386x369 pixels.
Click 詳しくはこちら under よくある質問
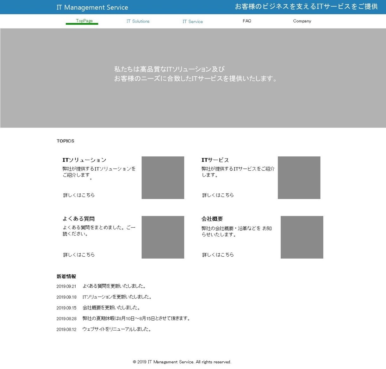[x=79, y=254]
